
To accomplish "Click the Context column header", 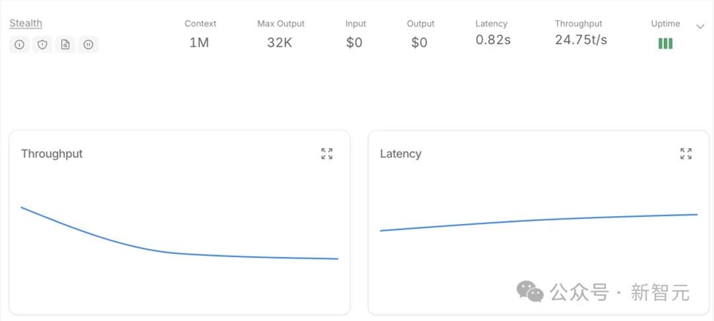I will 200,24.
